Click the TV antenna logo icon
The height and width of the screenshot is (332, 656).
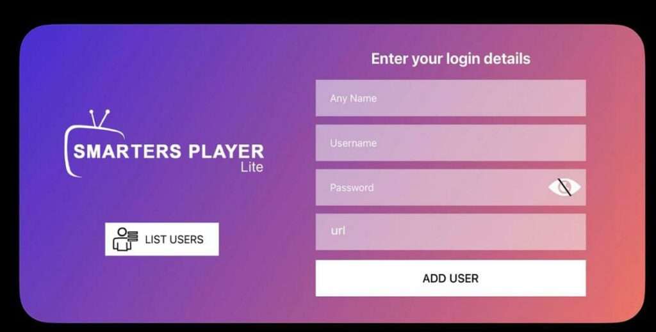(x=99, y=119)
